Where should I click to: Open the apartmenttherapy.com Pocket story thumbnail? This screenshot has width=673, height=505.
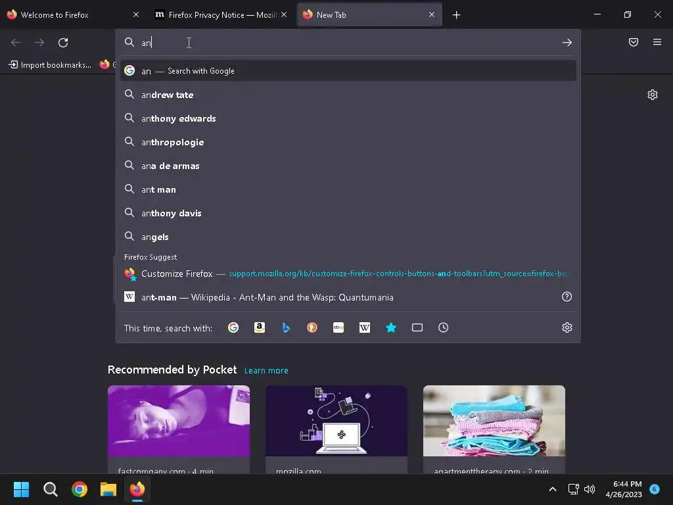(494, 421)
